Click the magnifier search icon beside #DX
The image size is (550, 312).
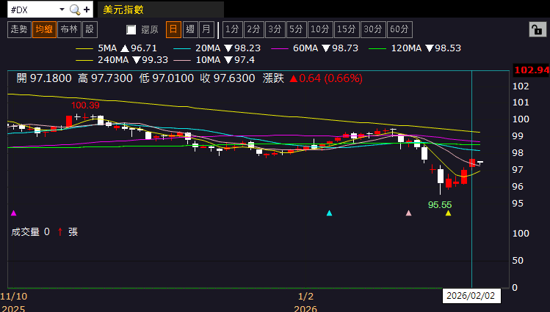tap(75, 10)
